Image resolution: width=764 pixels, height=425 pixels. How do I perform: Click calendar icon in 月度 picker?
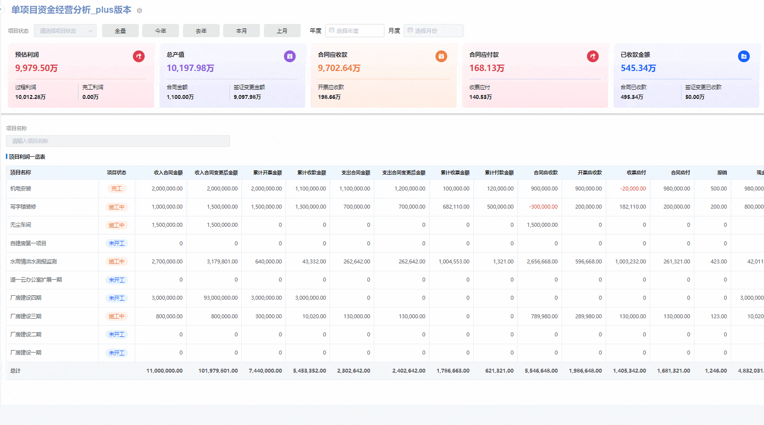point(410,30)
